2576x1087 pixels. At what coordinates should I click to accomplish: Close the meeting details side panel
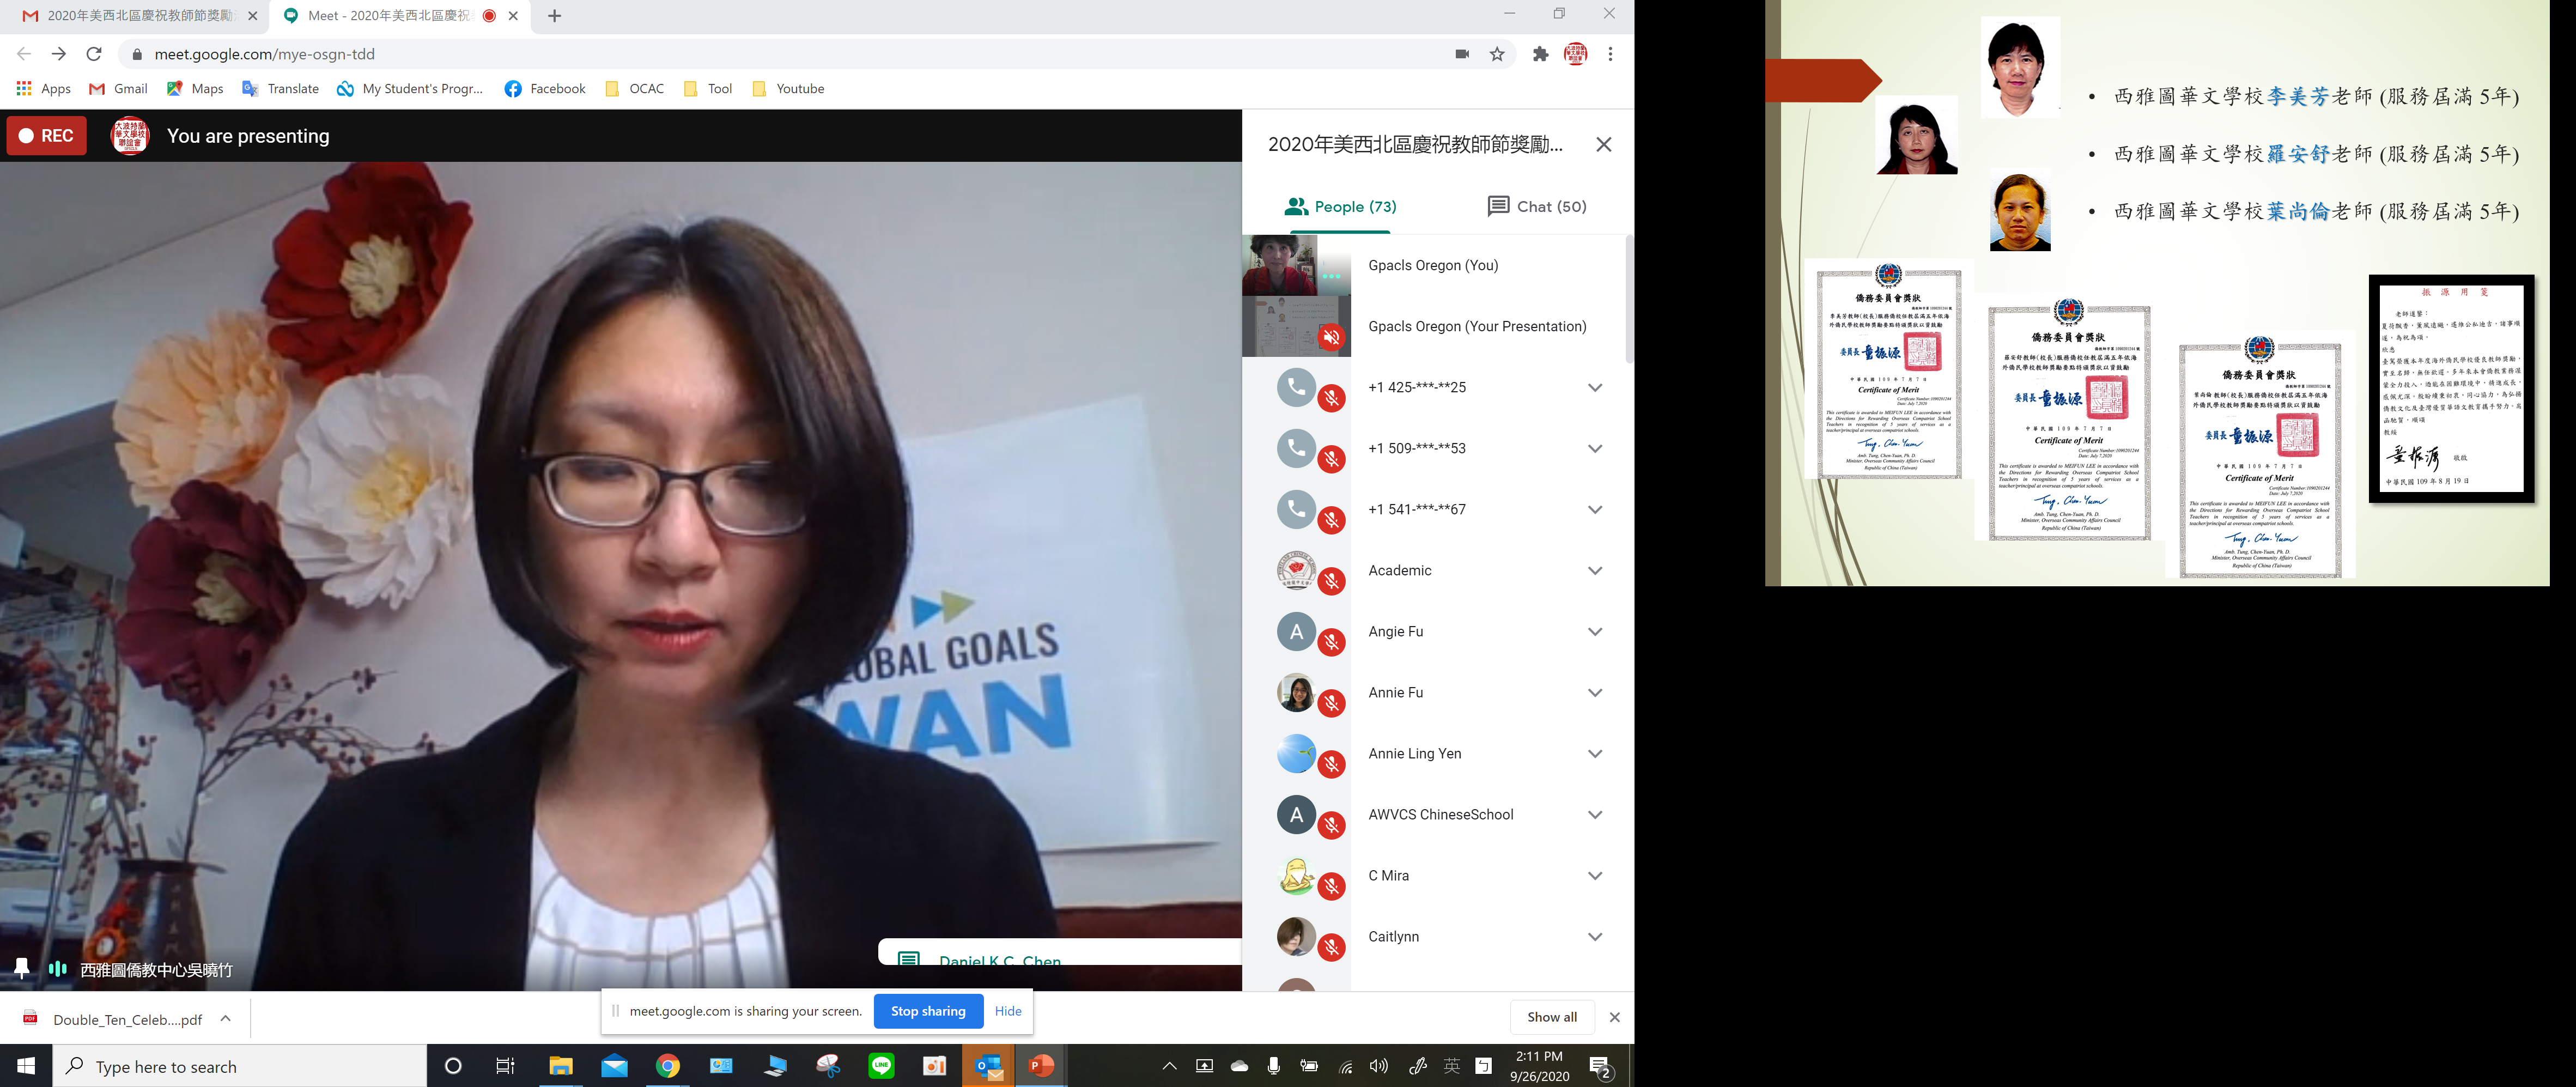[1604, 145]
